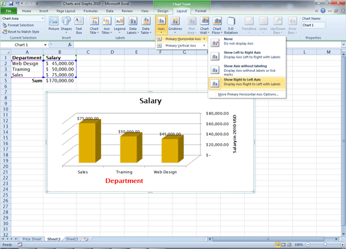Expand the Primary Horizontal Axis submenu
This screenshot has height=249, width=346.
click(x=182, y=39)
